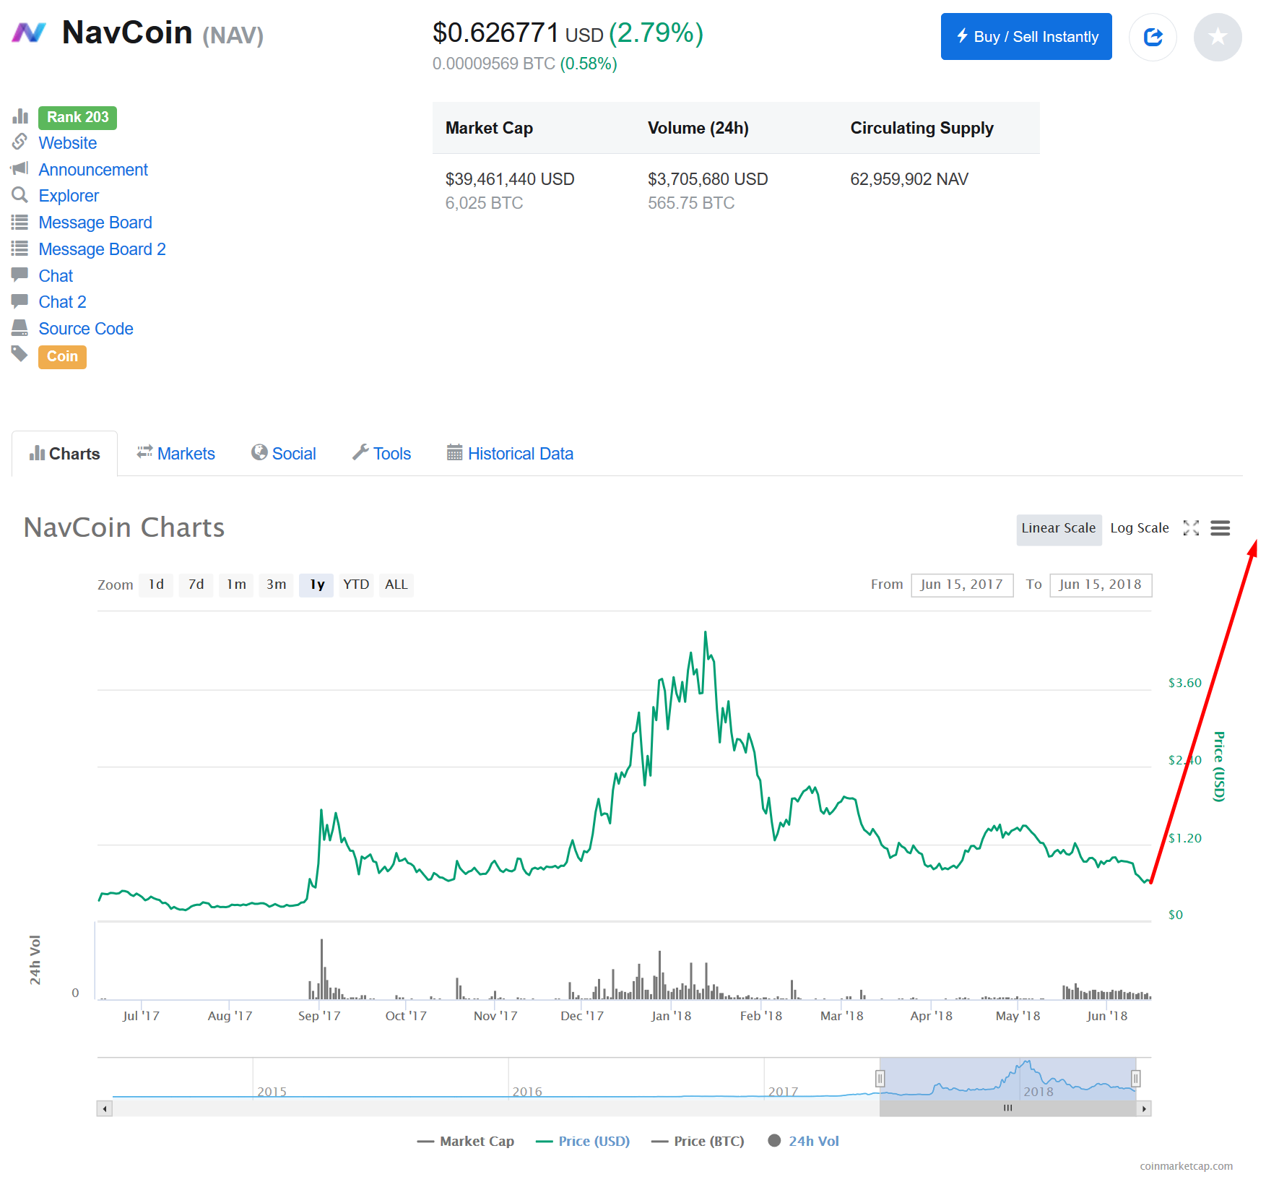The width and height of the screenshot is (1266, 1190).
Task: Click the rank bar chart icon
Action: pos(20,116)
